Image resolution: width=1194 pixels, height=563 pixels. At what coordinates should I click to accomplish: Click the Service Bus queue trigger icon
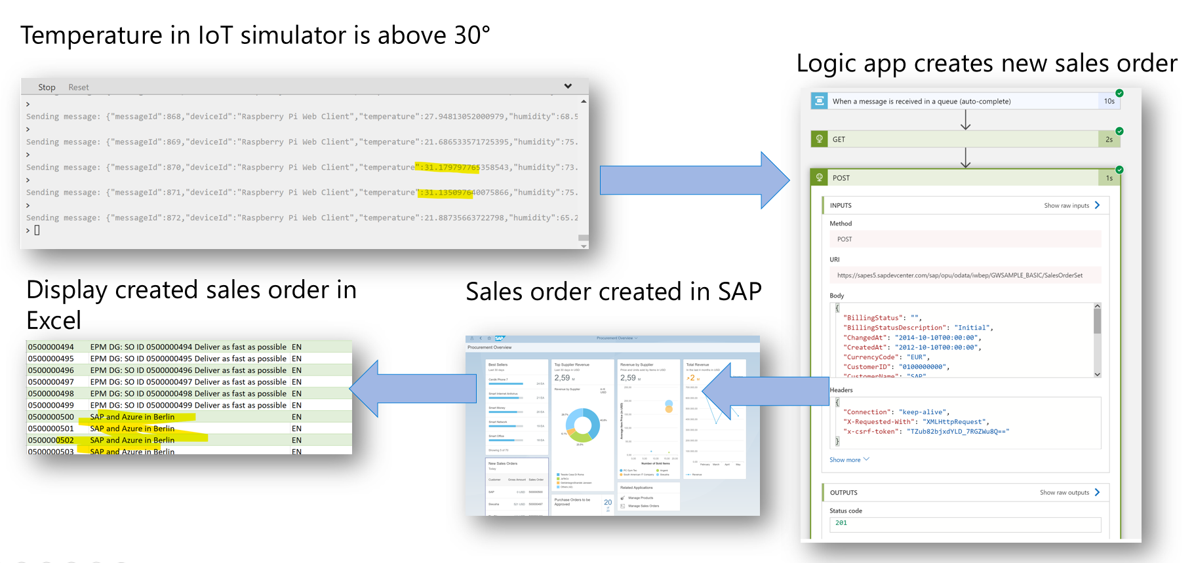819,101
